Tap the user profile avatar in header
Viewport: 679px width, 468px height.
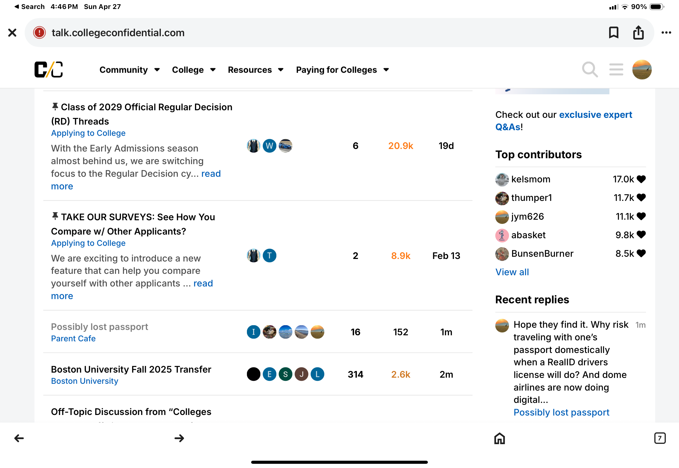point(642,70)
